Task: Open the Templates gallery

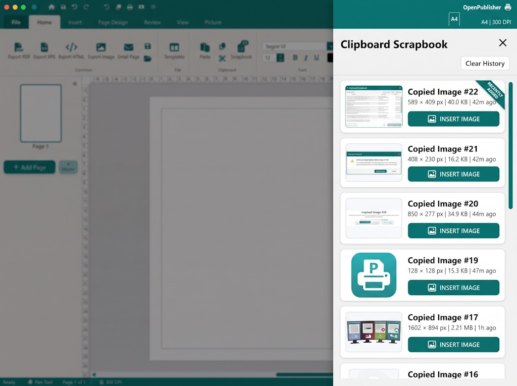Action: tap(174, 51)
